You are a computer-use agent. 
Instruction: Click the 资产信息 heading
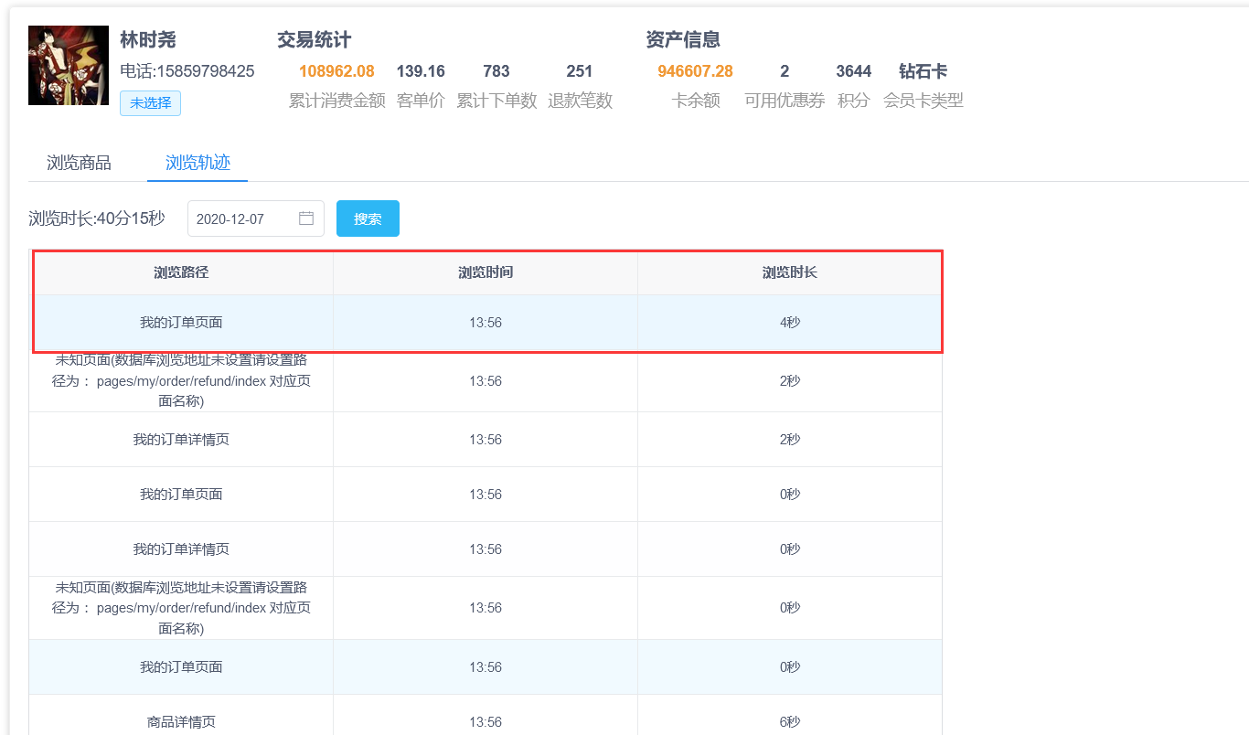pos(683,40)
